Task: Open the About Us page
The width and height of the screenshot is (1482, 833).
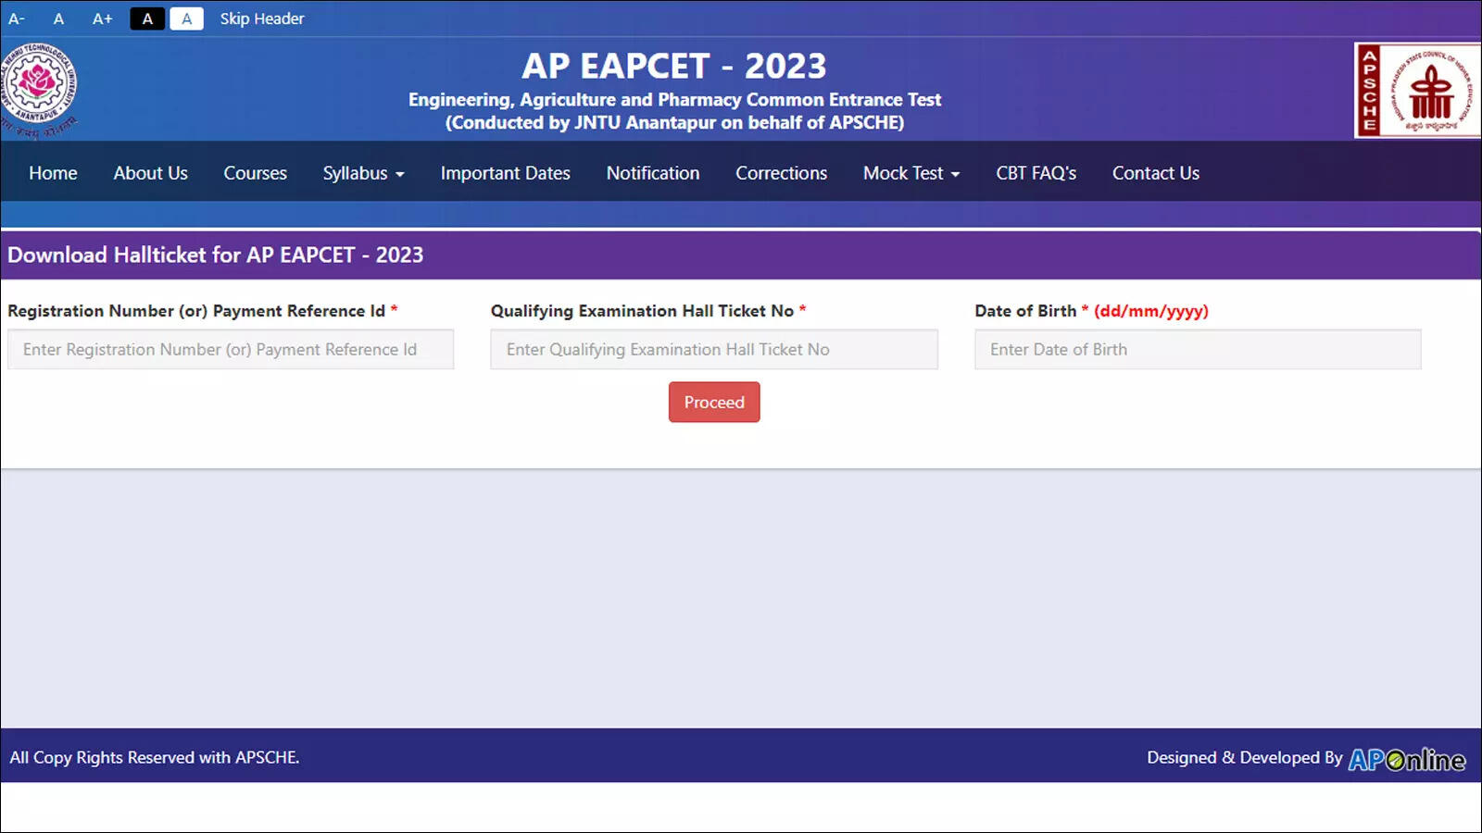Action: pyautogui.click(x=150, y=173)
